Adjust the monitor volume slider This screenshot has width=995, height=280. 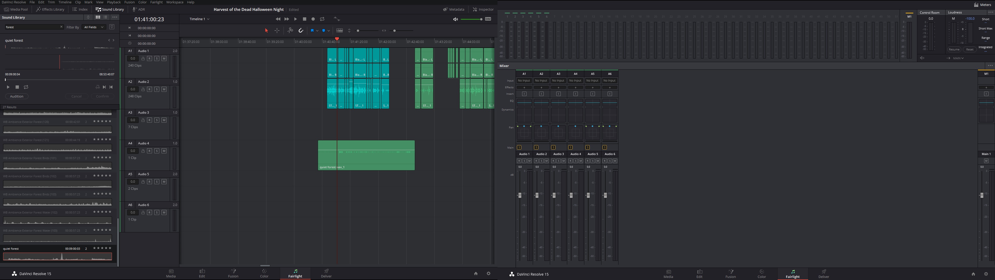coord(471,19)
